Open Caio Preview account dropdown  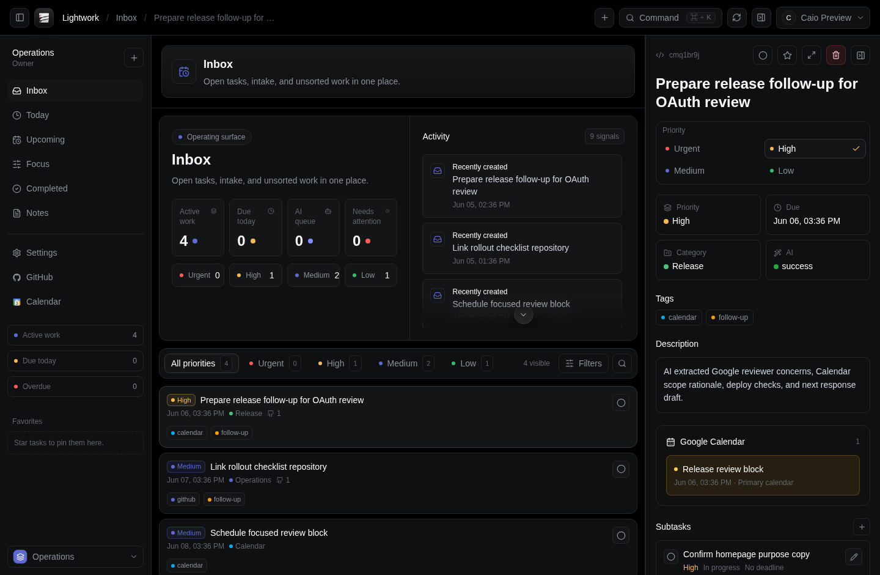[x=823, y=18]
